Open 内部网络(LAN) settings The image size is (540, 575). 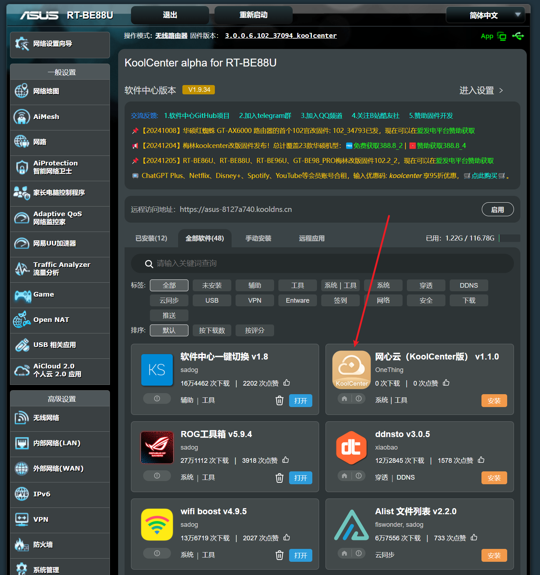coord(60,443)
